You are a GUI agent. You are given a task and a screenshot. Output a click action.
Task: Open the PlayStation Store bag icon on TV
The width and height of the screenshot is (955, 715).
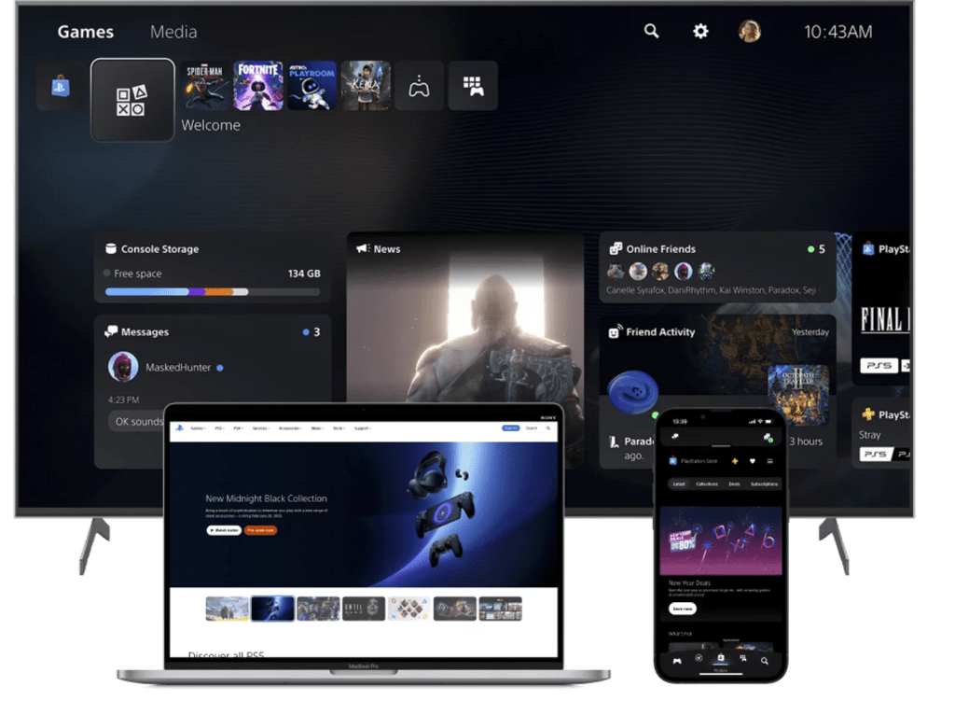[61, 86]
